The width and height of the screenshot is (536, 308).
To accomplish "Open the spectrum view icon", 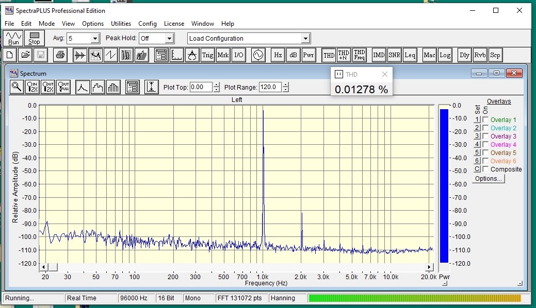I will pyautogui.click(x=95, y=55).
